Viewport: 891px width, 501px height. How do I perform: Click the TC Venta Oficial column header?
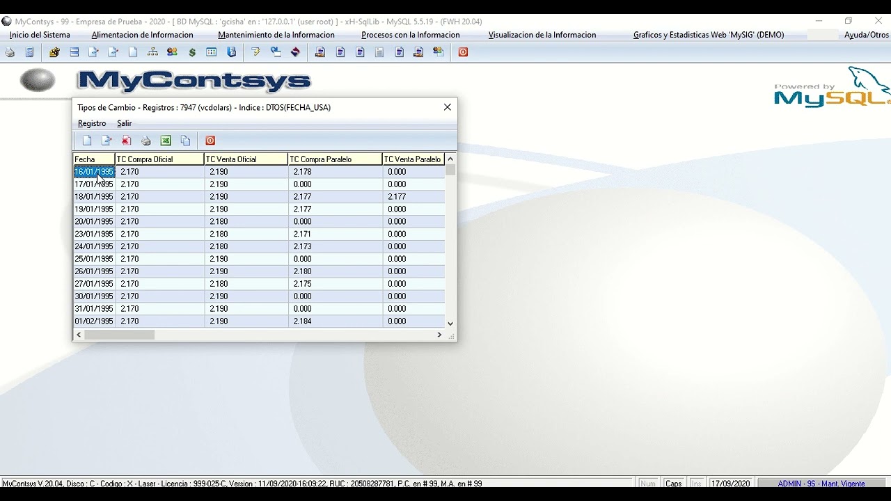[x=246, y=159]
